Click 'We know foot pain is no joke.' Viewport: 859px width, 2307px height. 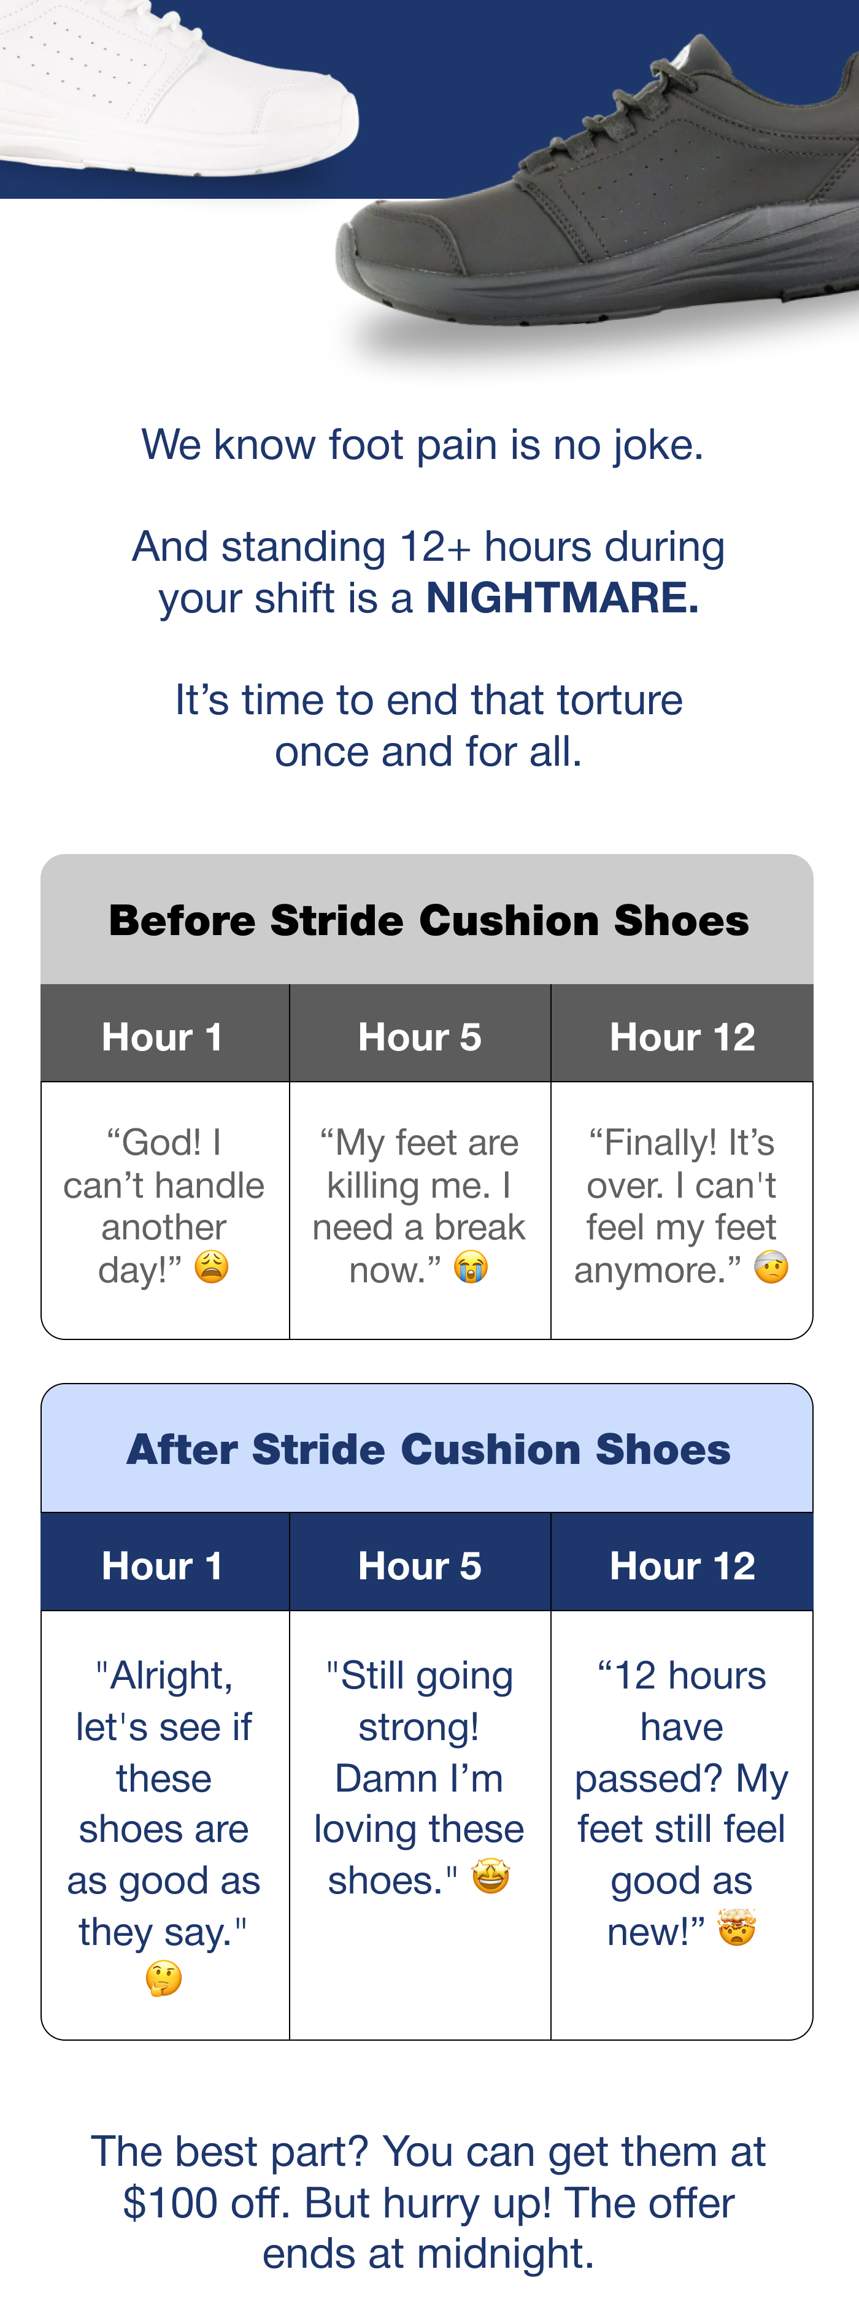point(423,445)
